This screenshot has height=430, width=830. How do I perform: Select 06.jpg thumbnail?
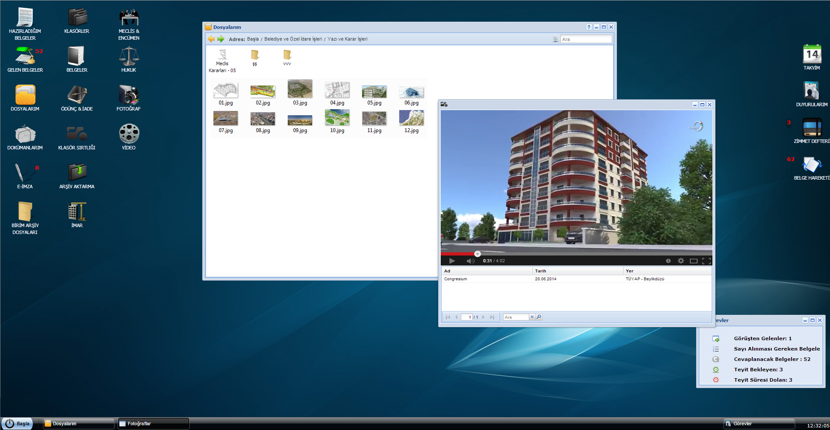[x=411, y=92]
